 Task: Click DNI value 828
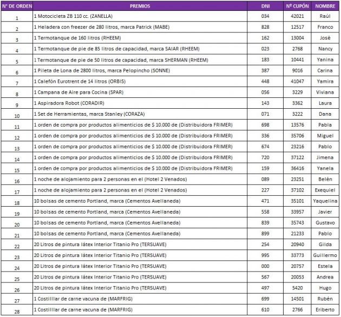pyautogui.click(x=265, y=27)
